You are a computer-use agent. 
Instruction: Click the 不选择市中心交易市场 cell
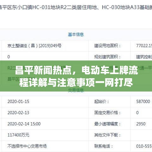(x=27, y=146)
